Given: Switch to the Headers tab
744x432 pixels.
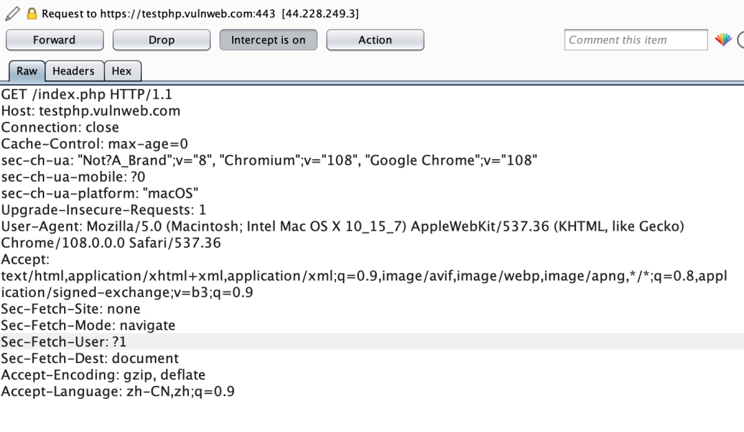Looking at the screenshot, I should (74, 71).
